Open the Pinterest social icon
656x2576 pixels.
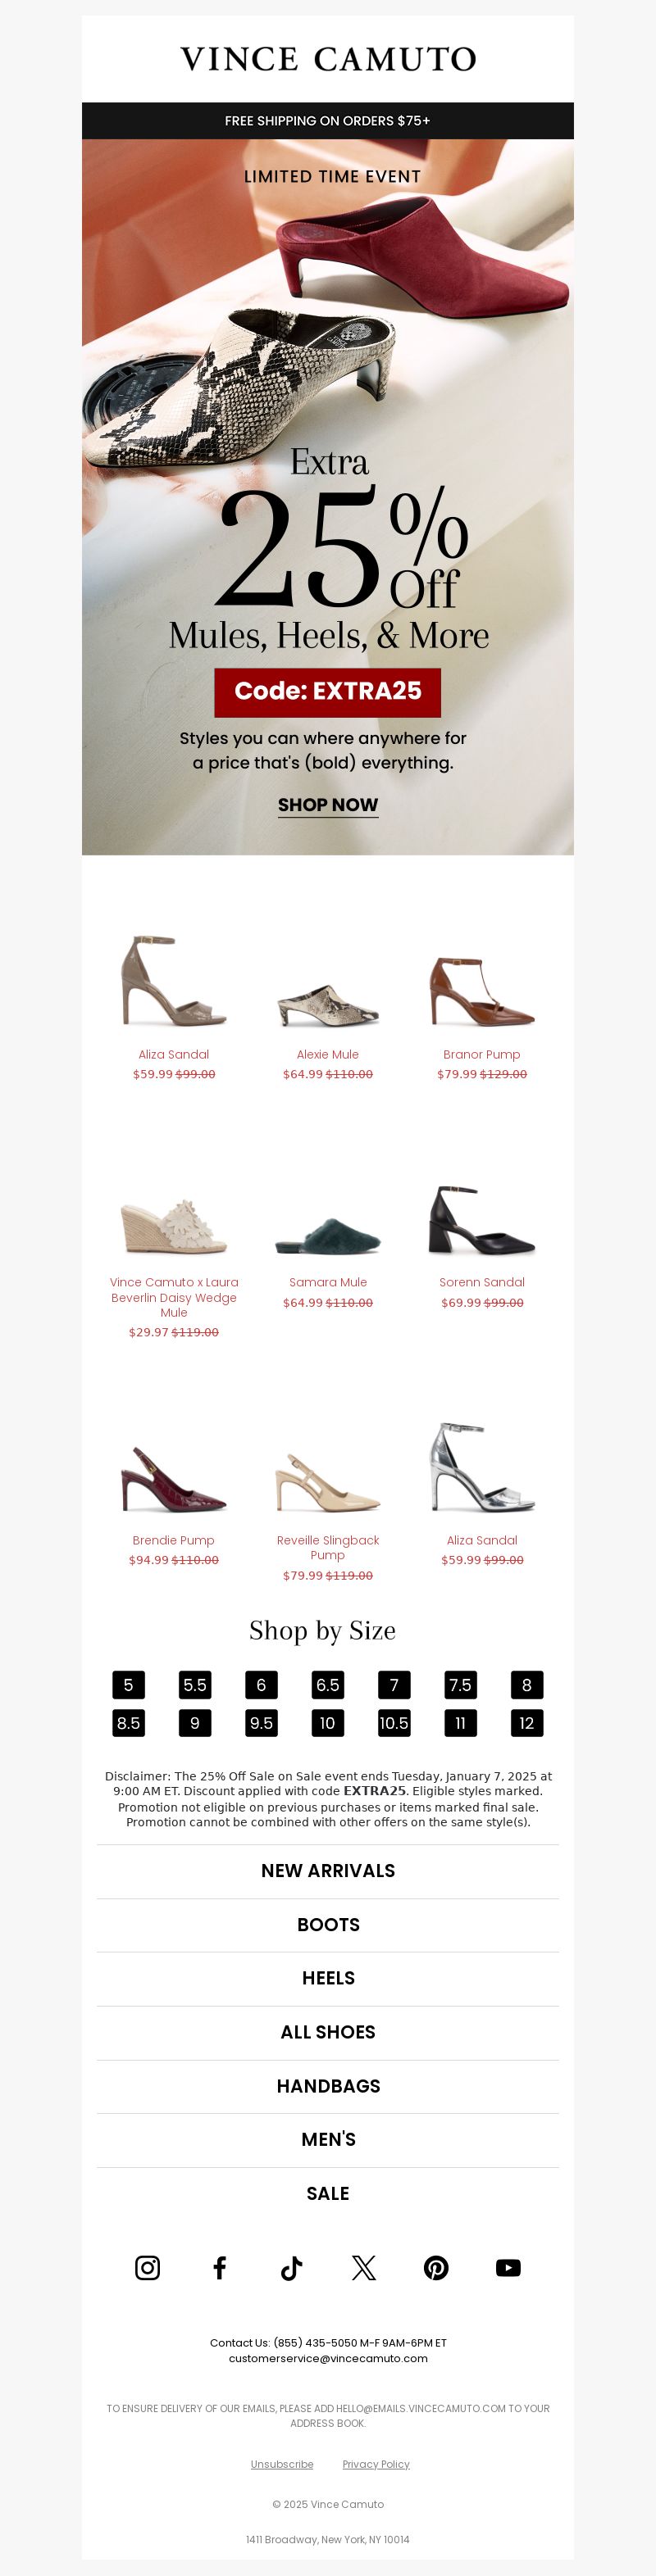pos(435,2267)
